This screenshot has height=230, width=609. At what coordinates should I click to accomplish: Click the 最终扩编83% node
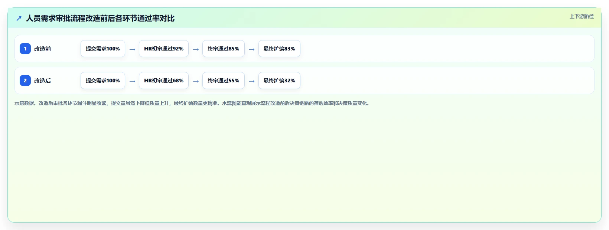point(279,49)
